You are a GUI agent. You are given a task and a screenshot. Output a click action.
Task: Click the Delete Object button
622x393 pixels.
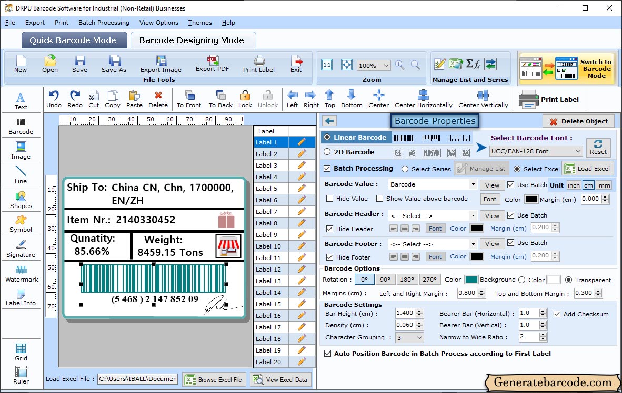tap(578, 121)
